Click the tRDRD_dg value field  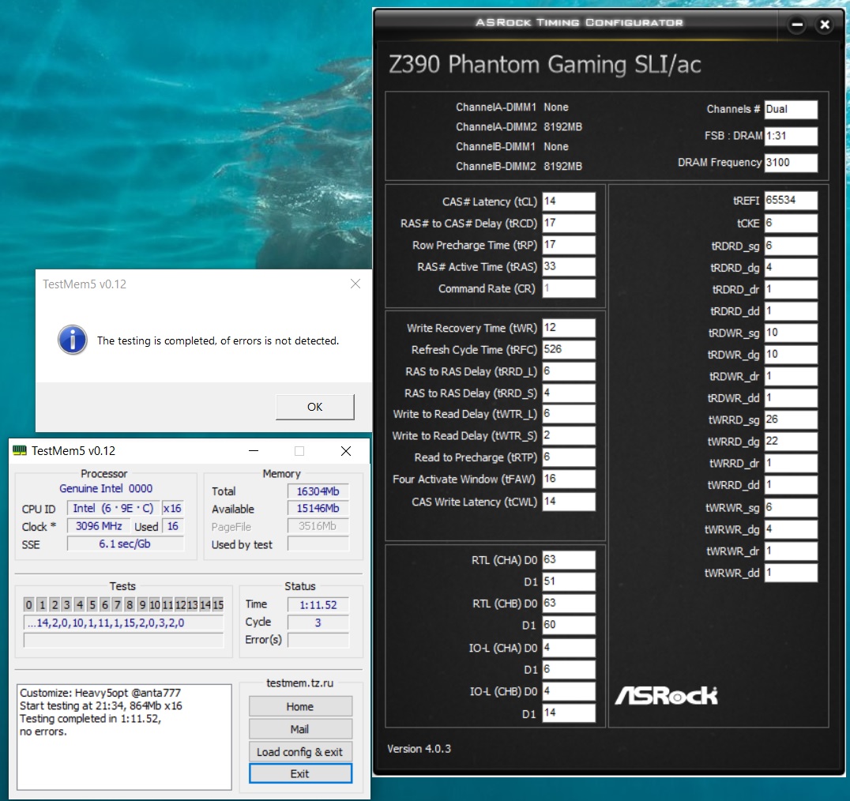point(791,267)
